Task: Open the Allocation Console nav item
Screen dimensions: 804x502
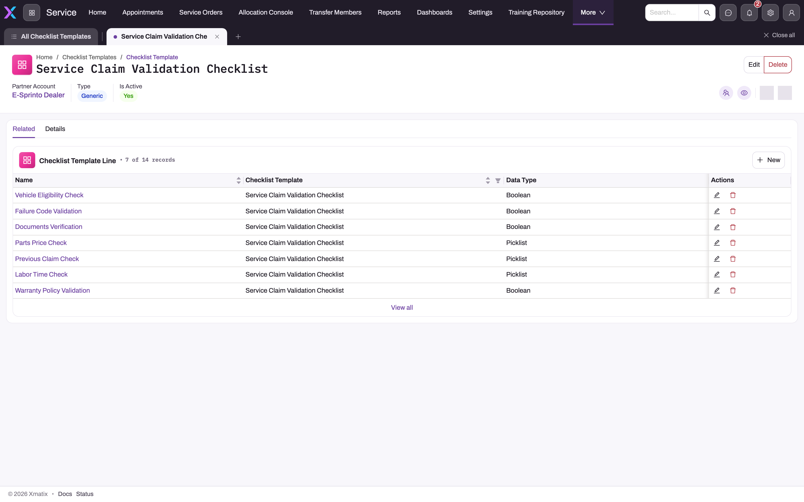Action: (266, 13)
